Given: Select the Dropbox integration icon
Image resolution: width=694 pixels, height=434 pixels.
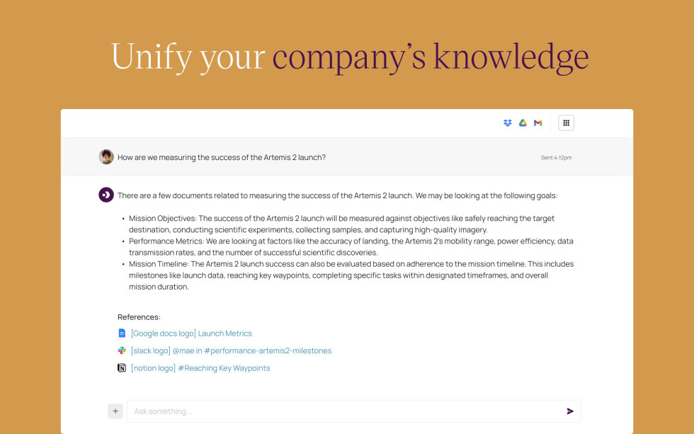Looking at the screenshot, I should pyautogui.click(x=507, y=122).
